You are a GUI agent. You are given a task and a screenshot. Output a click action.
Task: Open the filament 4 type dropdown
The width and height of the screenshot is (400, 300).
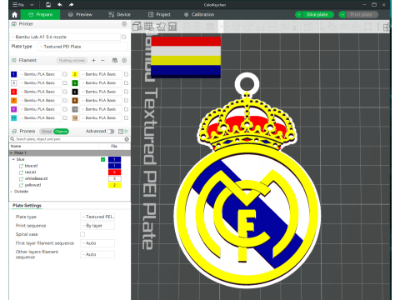click(101, 82)
